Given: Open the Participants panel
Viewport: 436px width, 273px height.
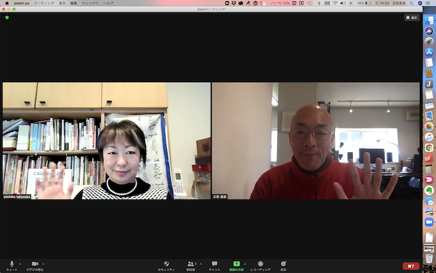Looking at the screenshot, I should pos(191,264).
